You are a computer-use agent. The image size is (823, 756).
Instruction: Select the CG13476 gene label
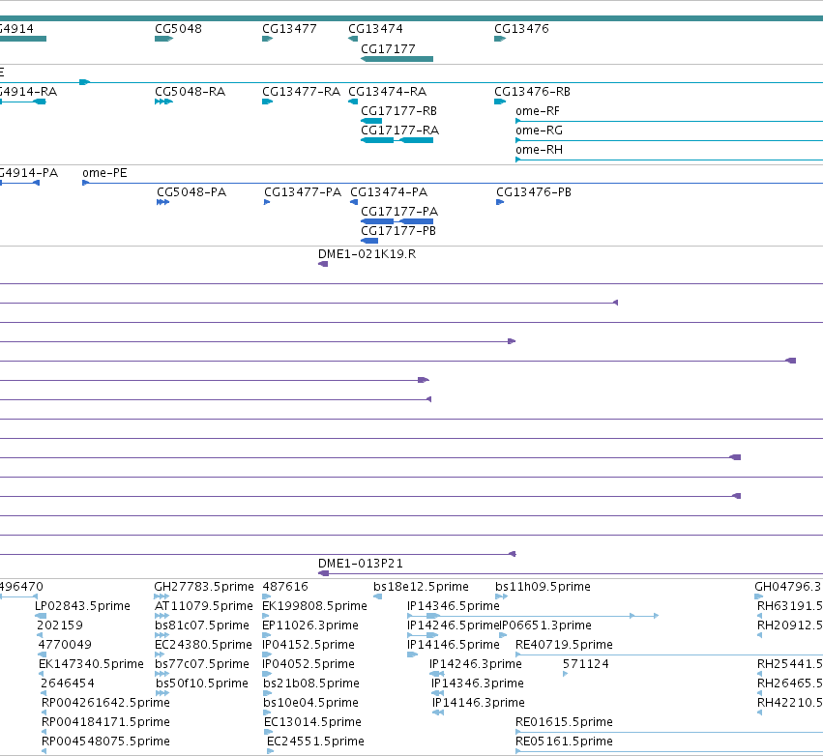pyautogui.click(x=521, y=29)
